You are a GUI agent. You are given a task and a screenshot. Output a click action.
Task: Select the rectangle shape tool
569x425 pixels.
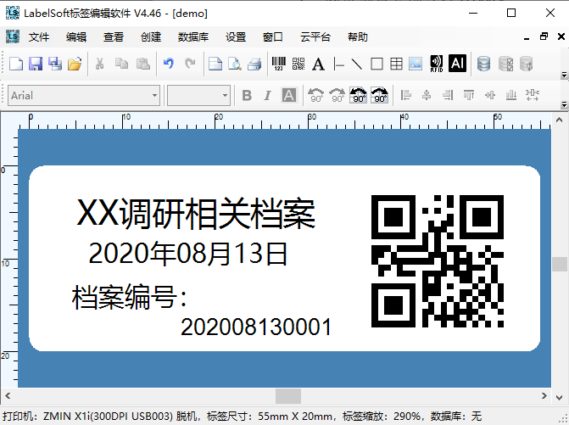pos(377,64)
